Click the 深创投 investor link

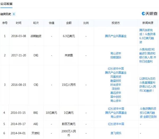(x=116, y=89)
